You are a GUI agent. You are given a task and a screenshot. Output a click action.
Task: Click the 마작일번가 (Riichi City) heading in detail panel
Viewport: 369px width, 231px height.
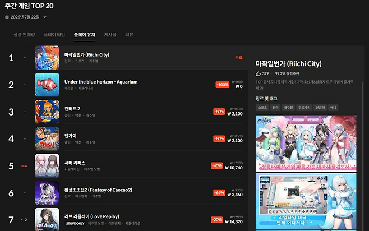(288, 64)
